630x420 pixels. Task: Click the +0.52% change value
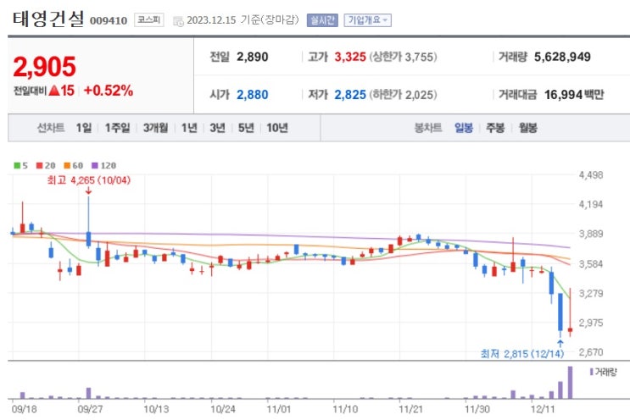click(x=108, y=91)
